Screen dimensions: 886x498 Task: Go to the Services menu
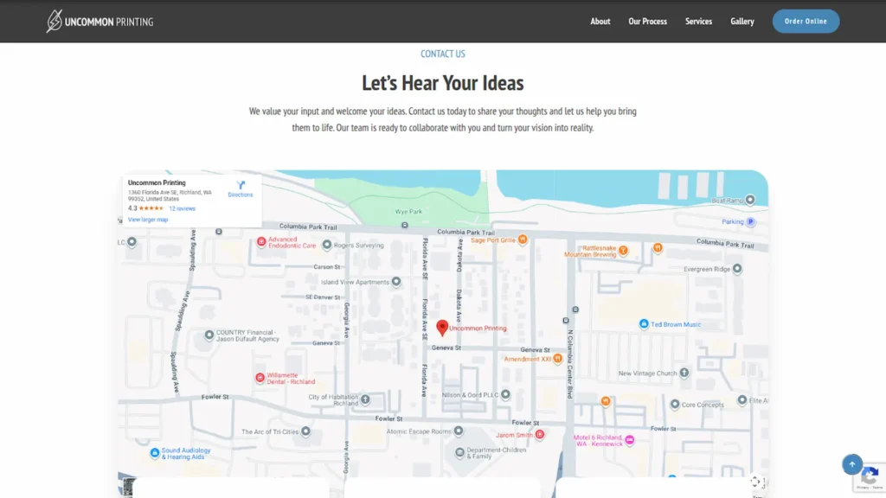click(698, 22)
